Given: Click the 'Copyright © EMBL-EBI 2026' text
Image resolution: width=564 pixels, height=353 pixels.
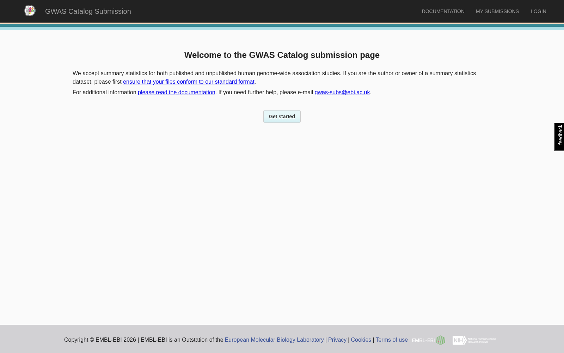Looking at the screenshot, I should 100,340.
